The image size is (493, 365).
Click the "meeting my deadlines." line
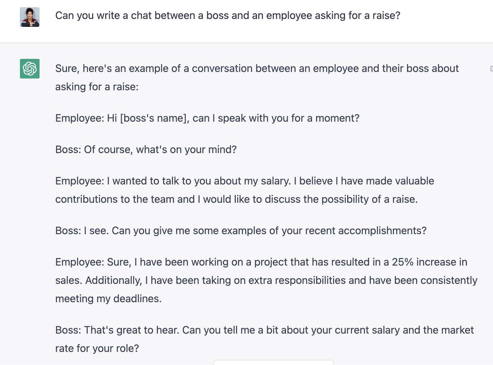click(x=108, y=299)
